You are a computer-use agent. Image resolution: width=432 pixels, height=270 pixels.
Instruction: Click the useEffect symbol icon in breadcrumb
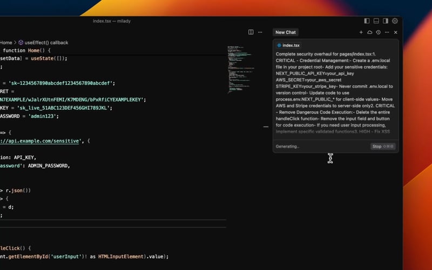click(21, 43)
